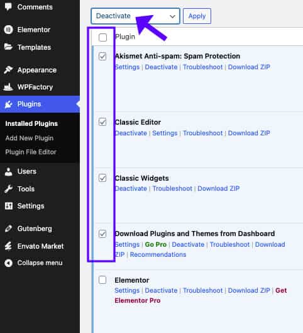Viewport: 303px width, 333px height.
Task: Open Installed Plugins submenu item
Action: (x=31, y=123)
